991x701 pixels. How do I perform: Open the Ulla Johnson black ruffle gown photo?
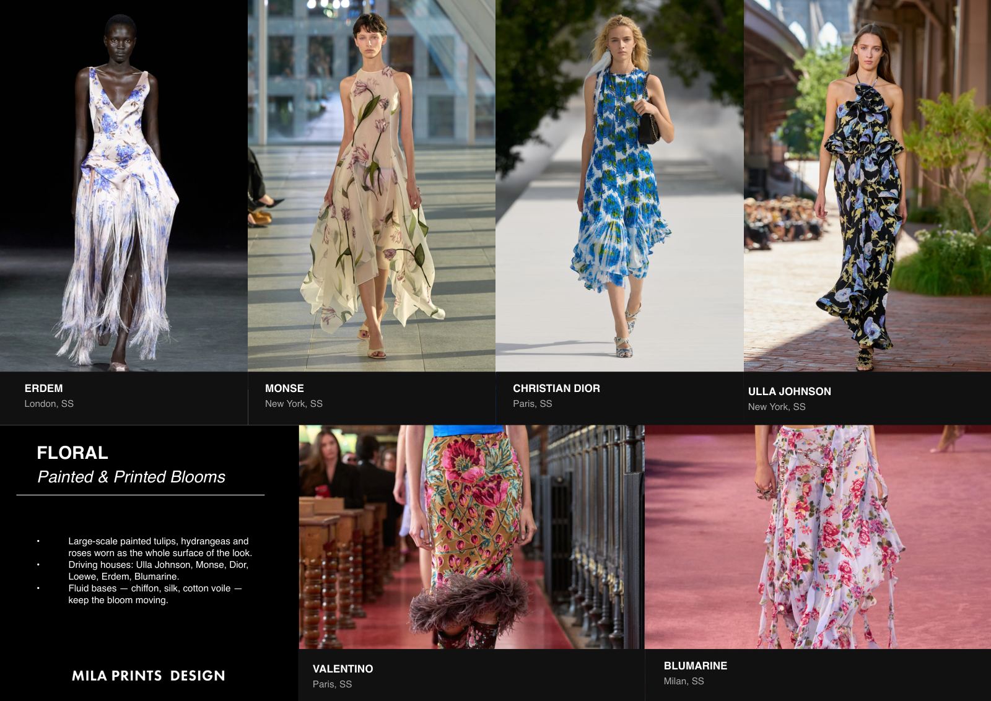pos(867,186)
